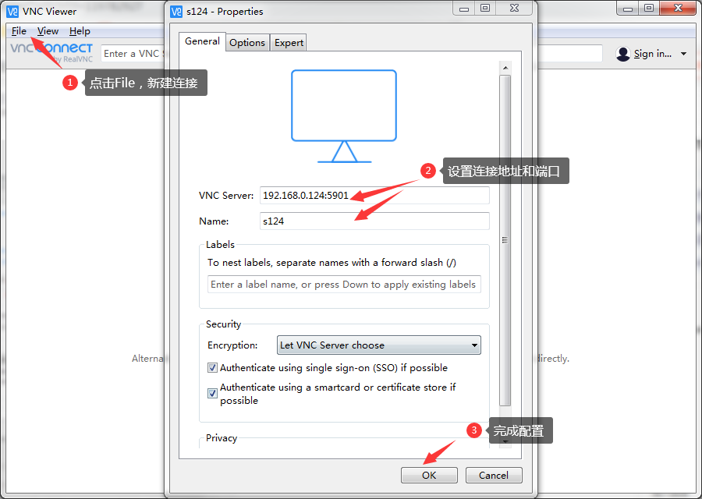Click the VNC Server address field
The height and width of the screenshot is (499, 702).
[374, 196]
